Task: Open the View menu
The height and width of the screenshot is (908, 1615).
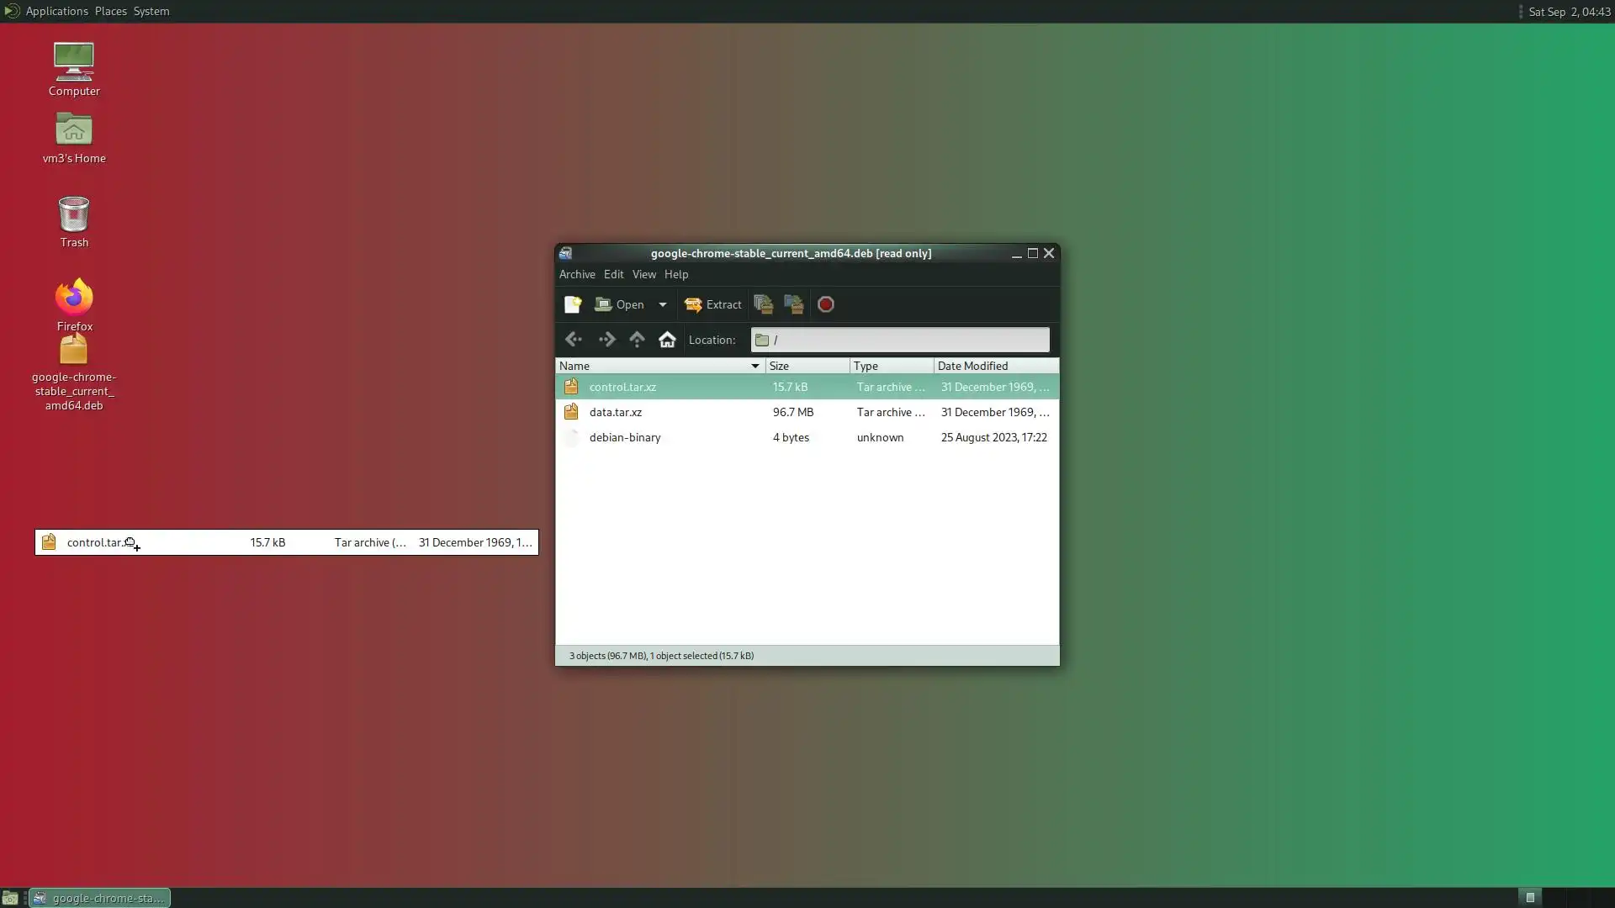Action: (643, 274)
